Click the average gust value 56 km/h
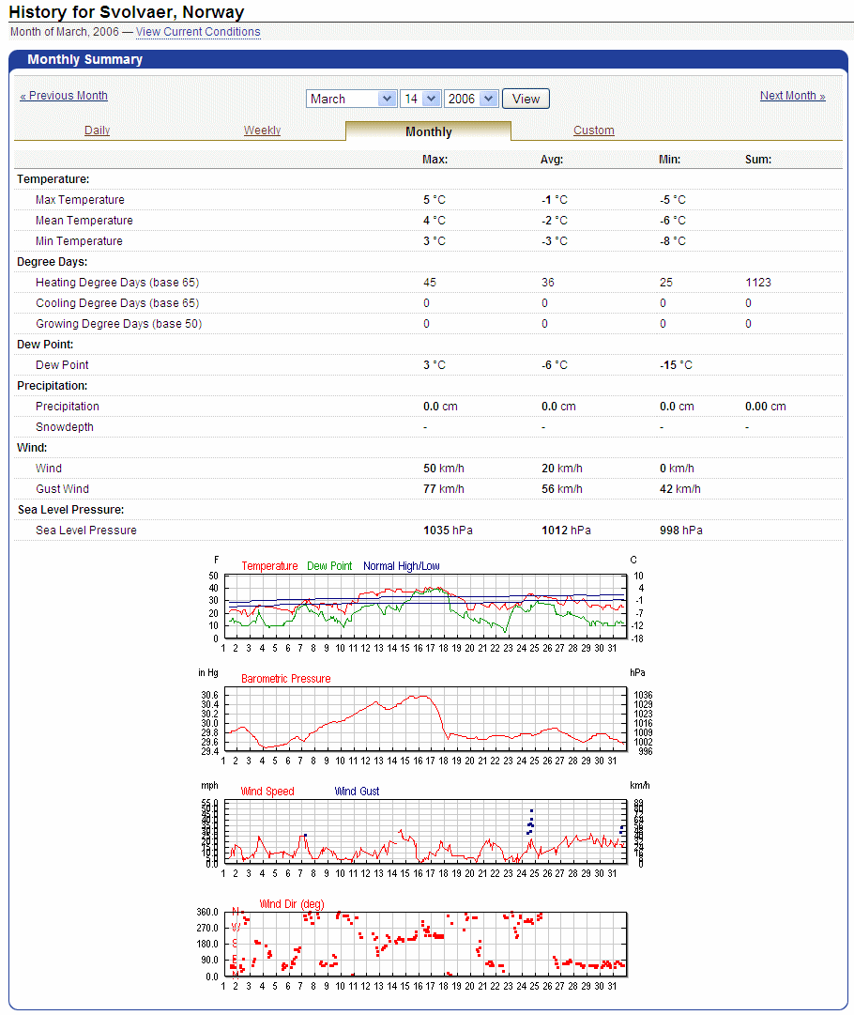 pyautogui.click(x=562, y=489)
